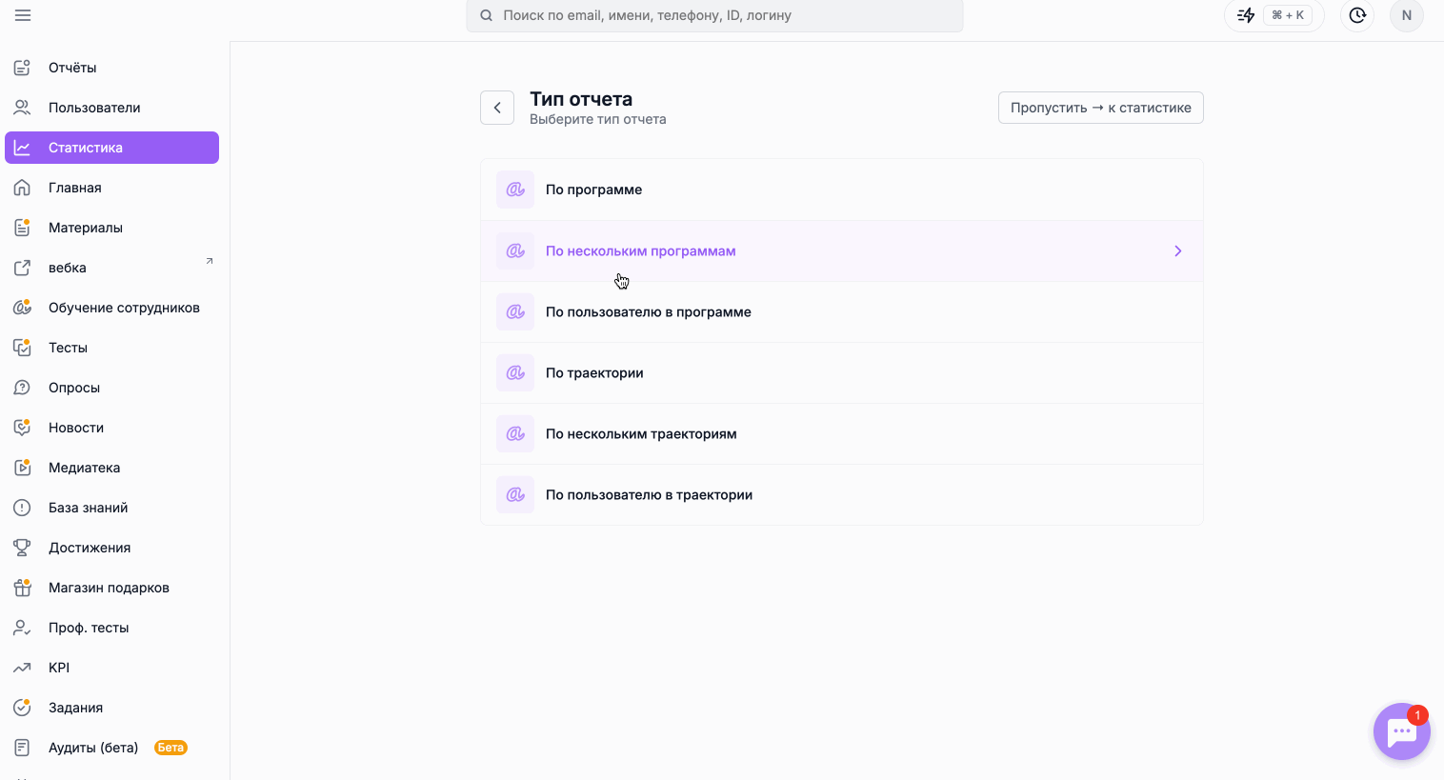Click the Пользователи sidebar icon
The width and height of the screenshot is (1444, 780).
click(22, 108)
